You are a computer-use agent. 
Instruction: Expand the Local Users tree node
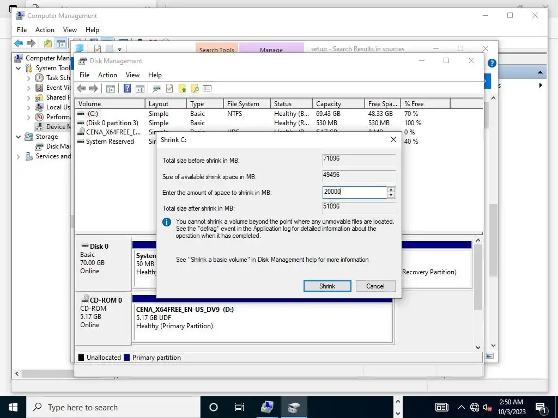29,107
